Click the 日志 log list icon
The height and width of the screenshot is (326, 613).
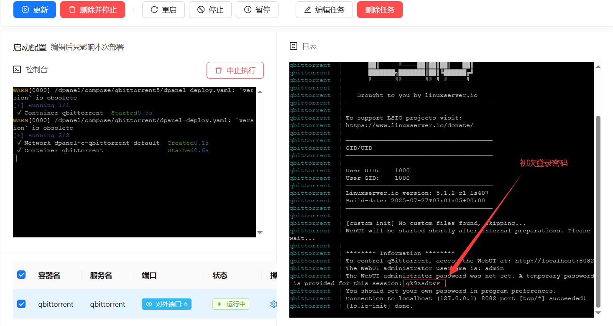[x=294, y=46]
